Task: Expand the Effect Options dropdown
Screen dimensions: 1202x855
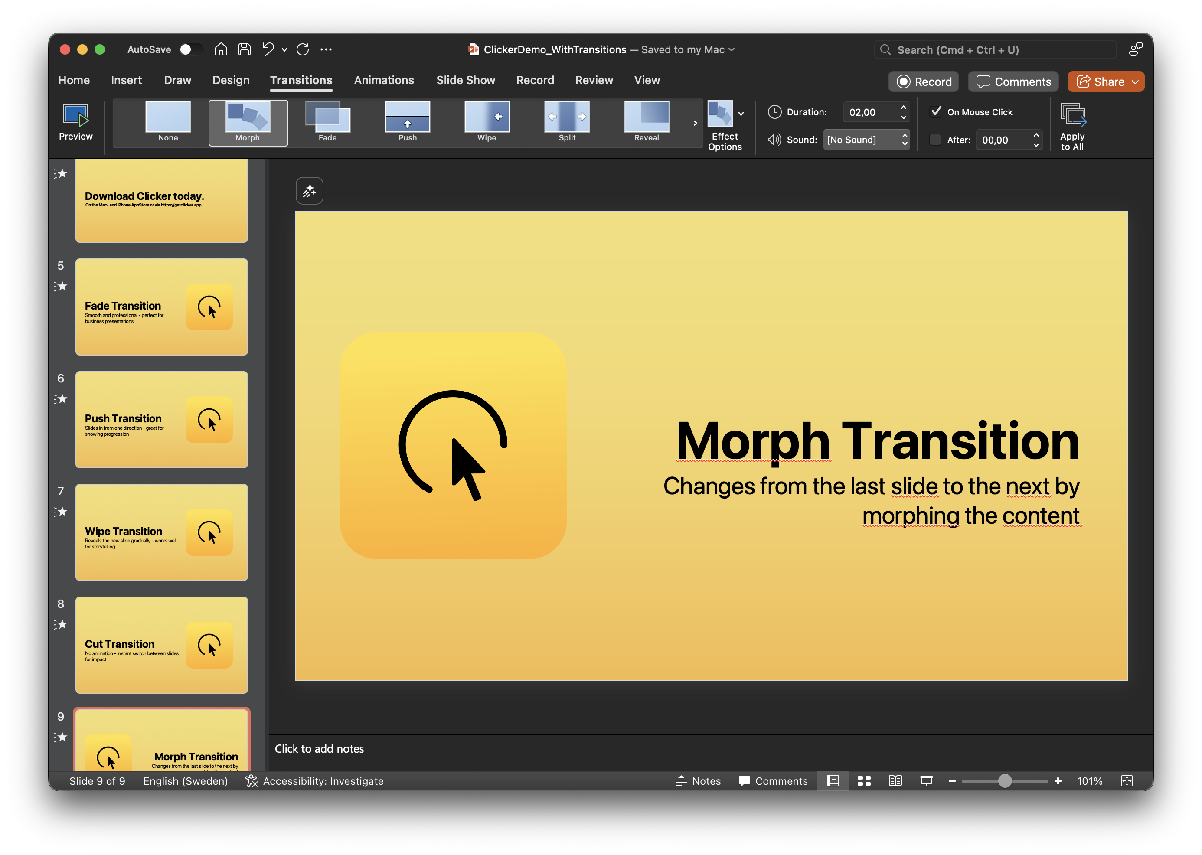Action: [x=741, y=114]
